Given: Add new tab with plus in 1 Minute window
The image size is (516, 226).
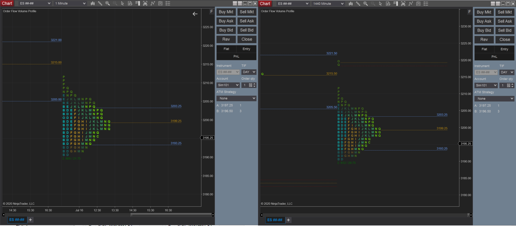Looking at the screenshot, I should [x=30, y=220].
